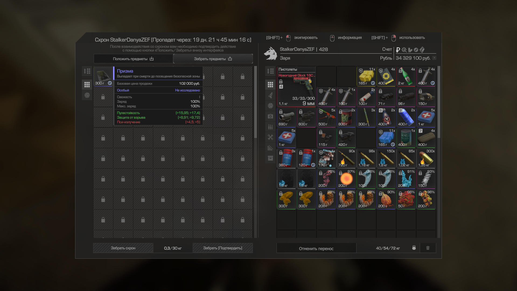Select the green bottle 2 кг item
517x291 pixels.
coord(406,76)
